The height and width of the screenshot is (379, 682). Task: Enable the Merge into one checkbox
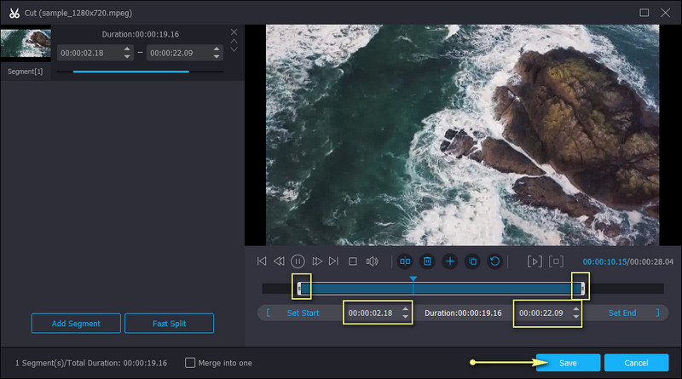point(190,363)
